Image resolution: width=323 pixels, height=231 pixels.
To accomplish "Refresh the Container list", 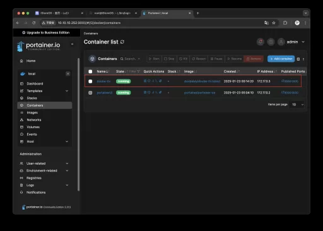I will pyautogui.click(x=122, y=42).
